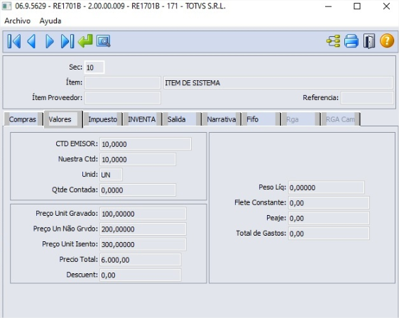399x318 pixels.
Task: Click the green return arrow icon
Action: coord(85,41)
